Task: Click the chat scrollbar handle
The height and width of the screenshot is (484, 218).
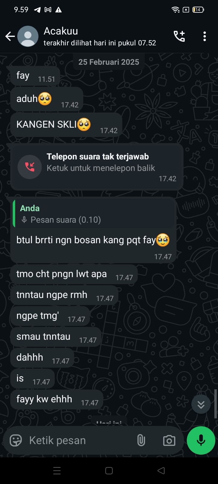Action: pos(216,404)
